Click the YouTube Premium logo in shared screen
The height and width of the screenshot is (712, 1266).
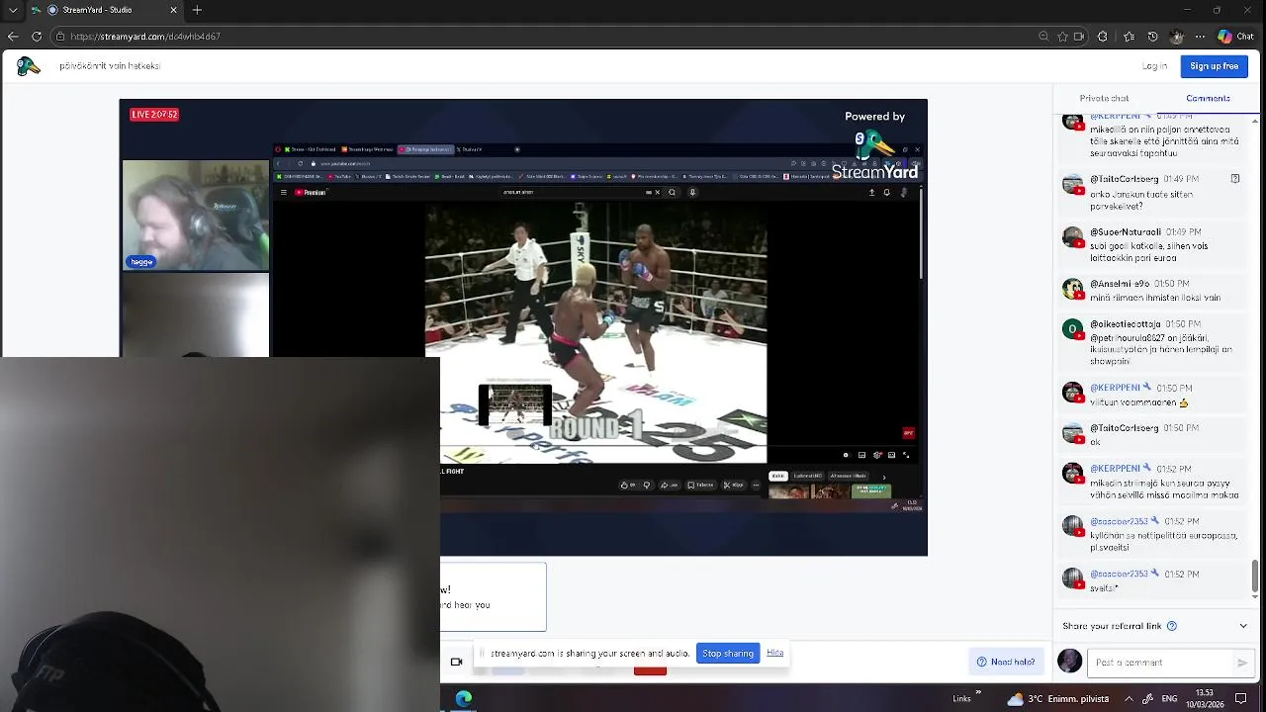pyautogui.click(x=311, y=193)
